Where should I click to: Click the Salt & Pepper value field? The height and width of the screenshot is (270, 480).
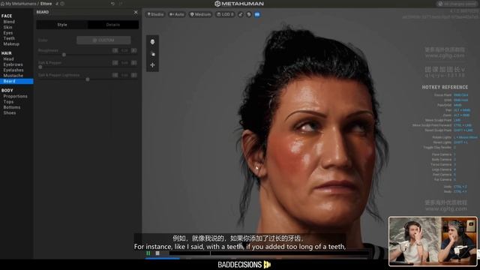(124, 63)
